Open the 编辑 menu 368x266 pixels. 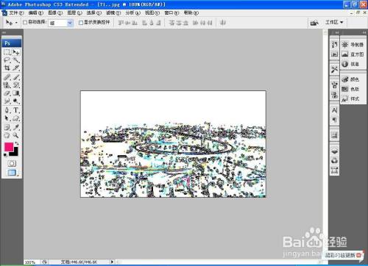[35, 12]
